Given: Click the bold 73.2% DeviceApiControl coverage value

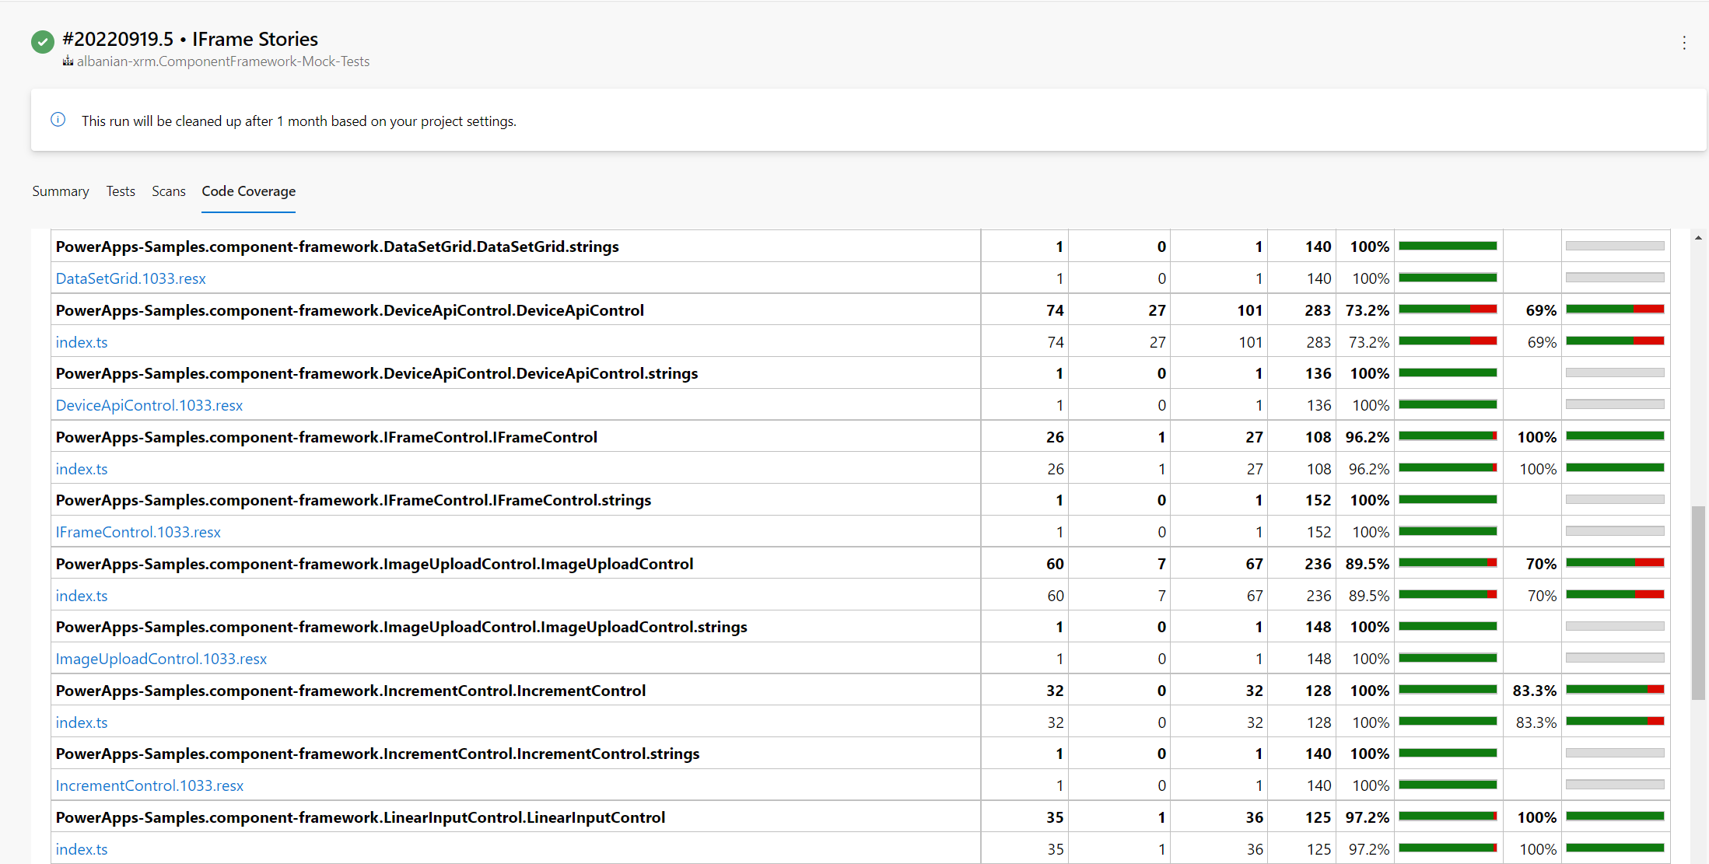Looking at the screenshot, I should 1368,310.
